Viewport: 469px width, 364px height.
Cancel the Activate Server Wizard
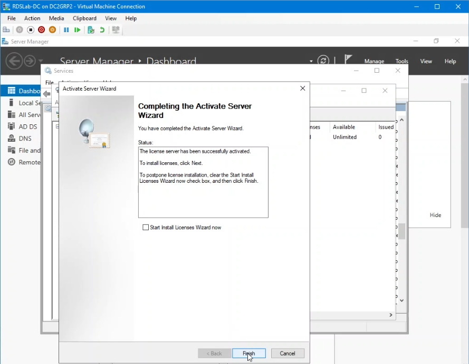(288, 353)
